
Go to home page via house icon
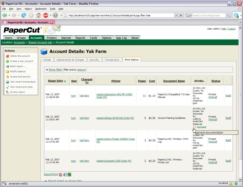click(38, 15)
